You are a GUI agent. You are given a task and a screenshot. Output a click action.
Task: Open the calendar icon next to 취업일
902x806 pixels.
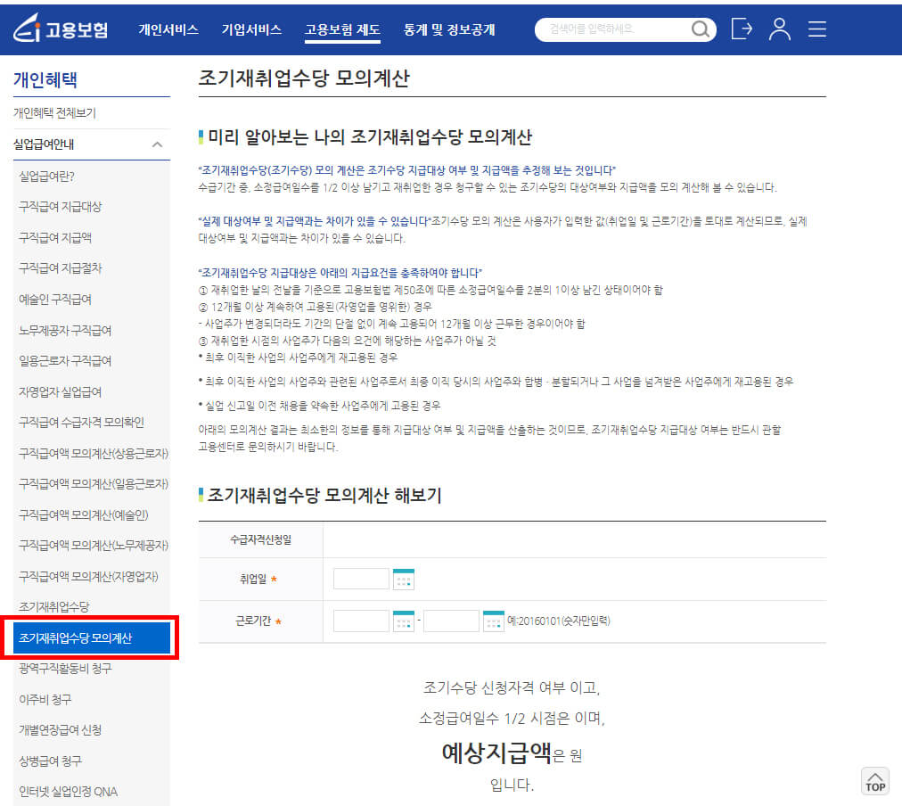[406, 579]
